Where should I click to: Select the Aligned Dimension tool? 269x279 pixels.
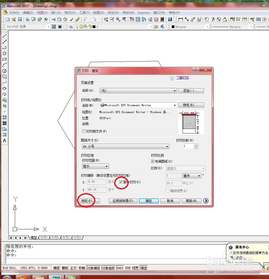click(187, 19)
